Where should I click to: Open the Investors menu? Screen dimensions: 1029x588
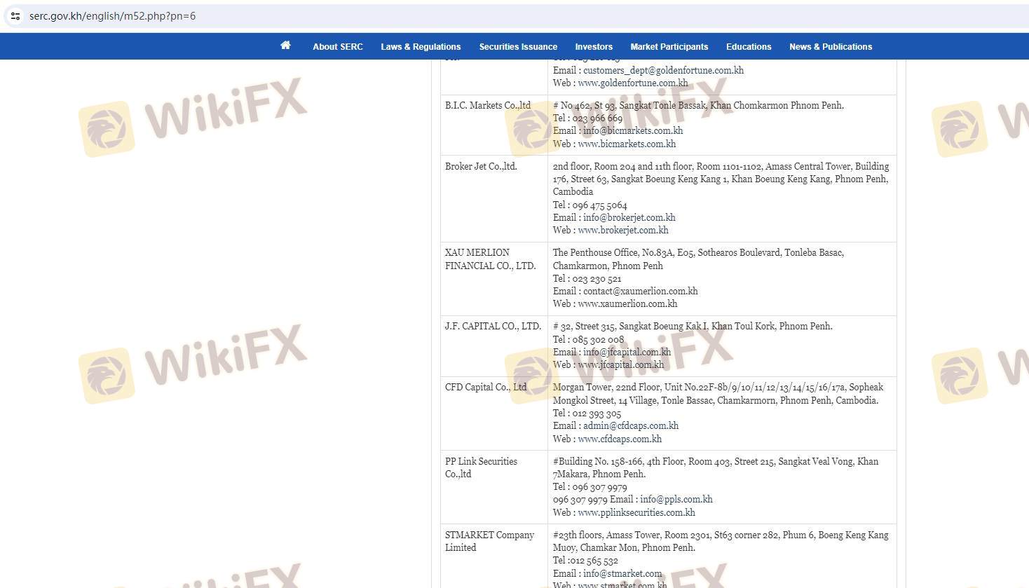tap(594, 47)
